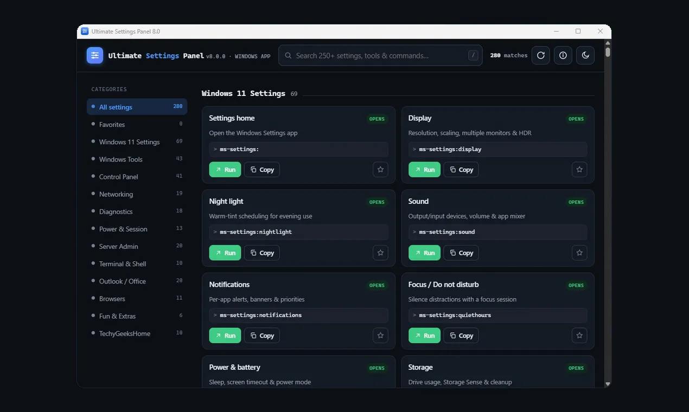Copy the ms-settings:notifications command
This screenshot has width=689, height=412.
click(x=262, y=336)
